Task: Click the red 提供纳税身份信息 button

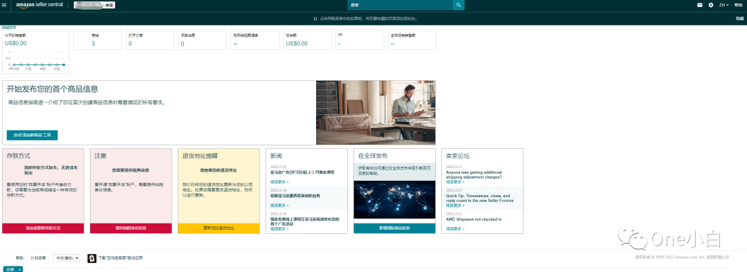Action: pos(131,228)
